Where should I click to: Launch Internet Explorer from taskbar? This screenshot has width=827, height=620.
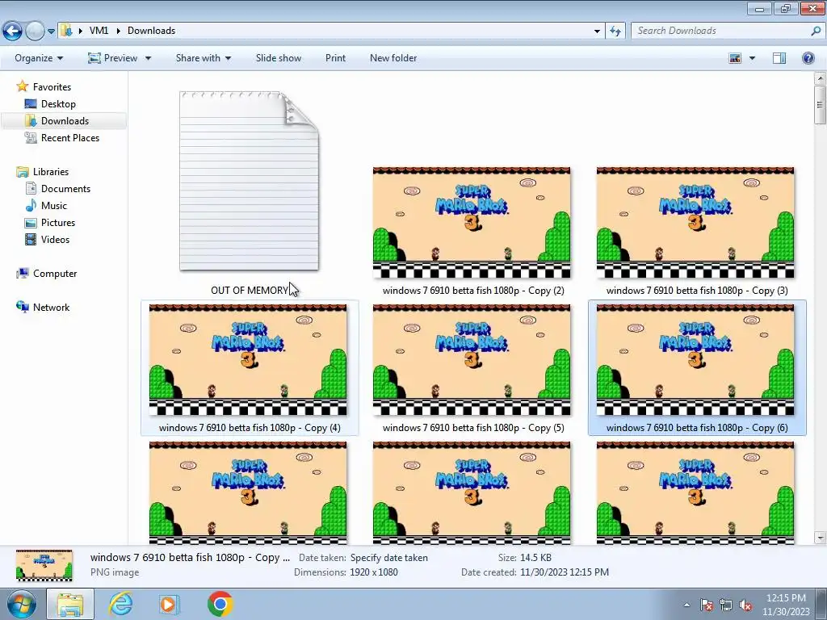tap(120, 604)
